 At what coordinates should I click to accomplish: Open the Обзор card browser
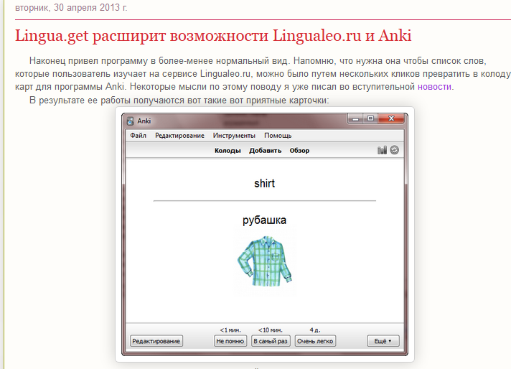pos(299,151)
